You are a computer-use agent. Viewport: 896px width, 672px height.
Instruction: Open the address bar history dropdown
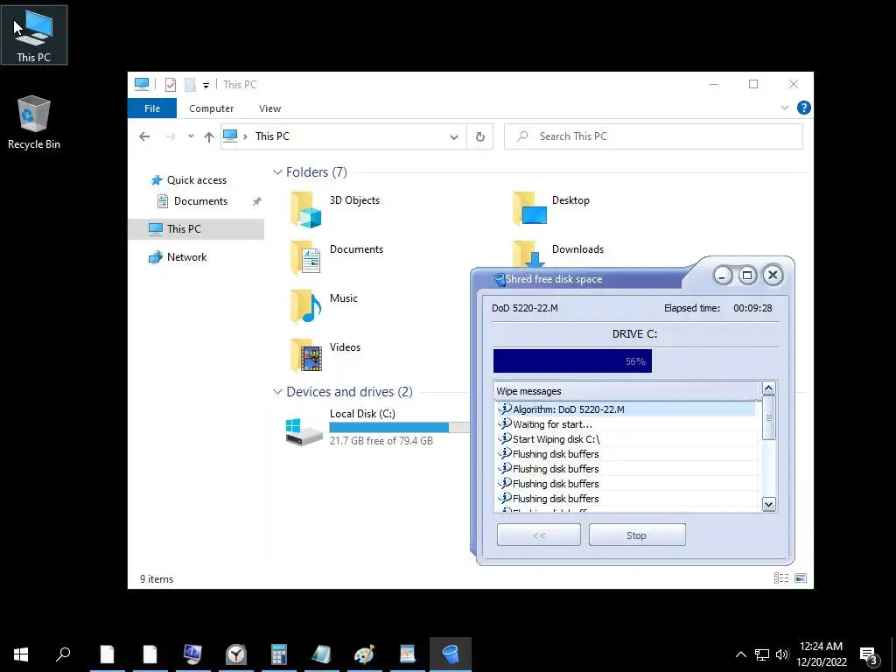tap(454, 137)
